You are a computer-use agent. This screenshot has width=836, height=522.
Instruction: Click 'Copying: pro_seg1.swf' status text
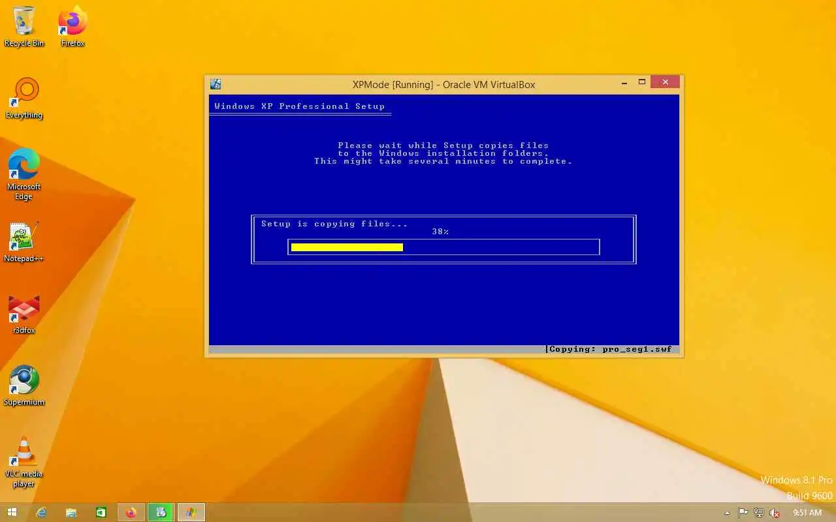(x=611, y=349)
